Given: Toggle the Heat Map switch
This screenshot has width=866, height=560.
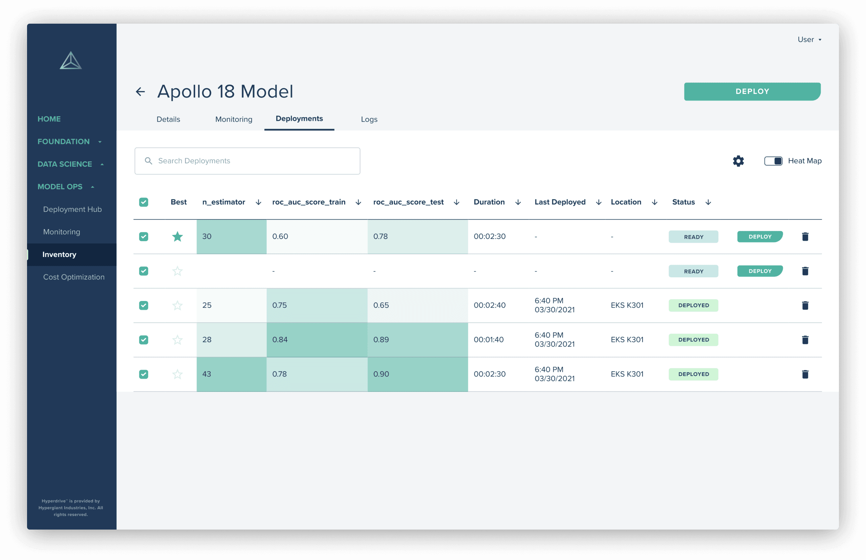Looking at the screenshot, I should point(773,161).
